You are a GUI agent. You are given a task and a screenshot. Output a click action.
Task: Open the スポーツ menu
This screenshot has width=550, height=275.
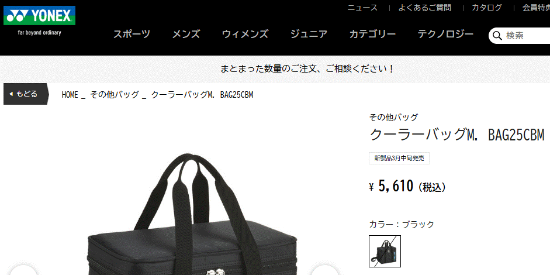(132, 34)
